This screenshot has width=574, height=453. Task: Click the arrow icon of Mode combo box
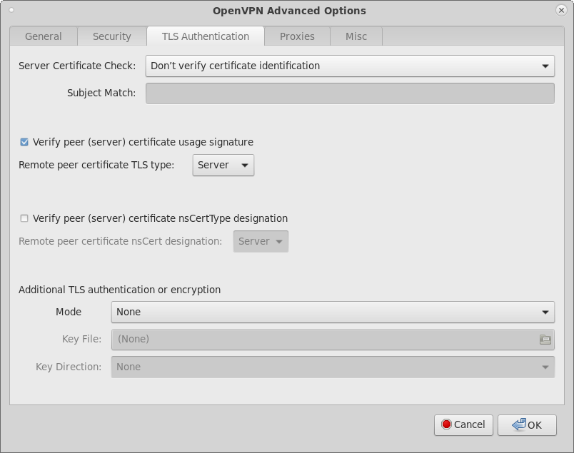point(545,312)
